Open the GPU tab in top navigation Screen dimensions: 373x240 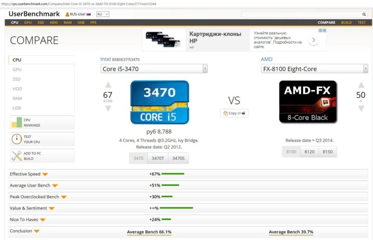(27, 23)
